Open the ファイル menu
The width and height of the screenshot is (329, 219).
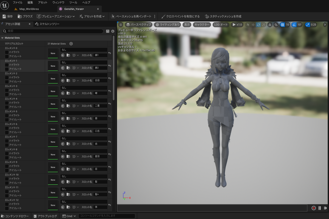pyautogui.click(x=18, y=2)
